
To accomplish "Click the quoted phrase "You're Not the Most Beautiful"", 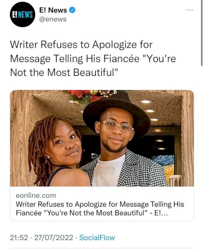I will click(x=93, y=66).
